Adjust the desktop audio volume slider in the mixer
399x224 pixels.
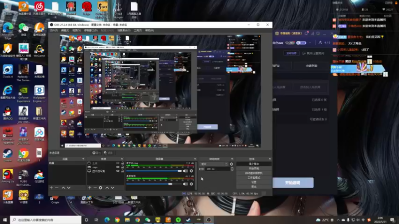point(154,184)
